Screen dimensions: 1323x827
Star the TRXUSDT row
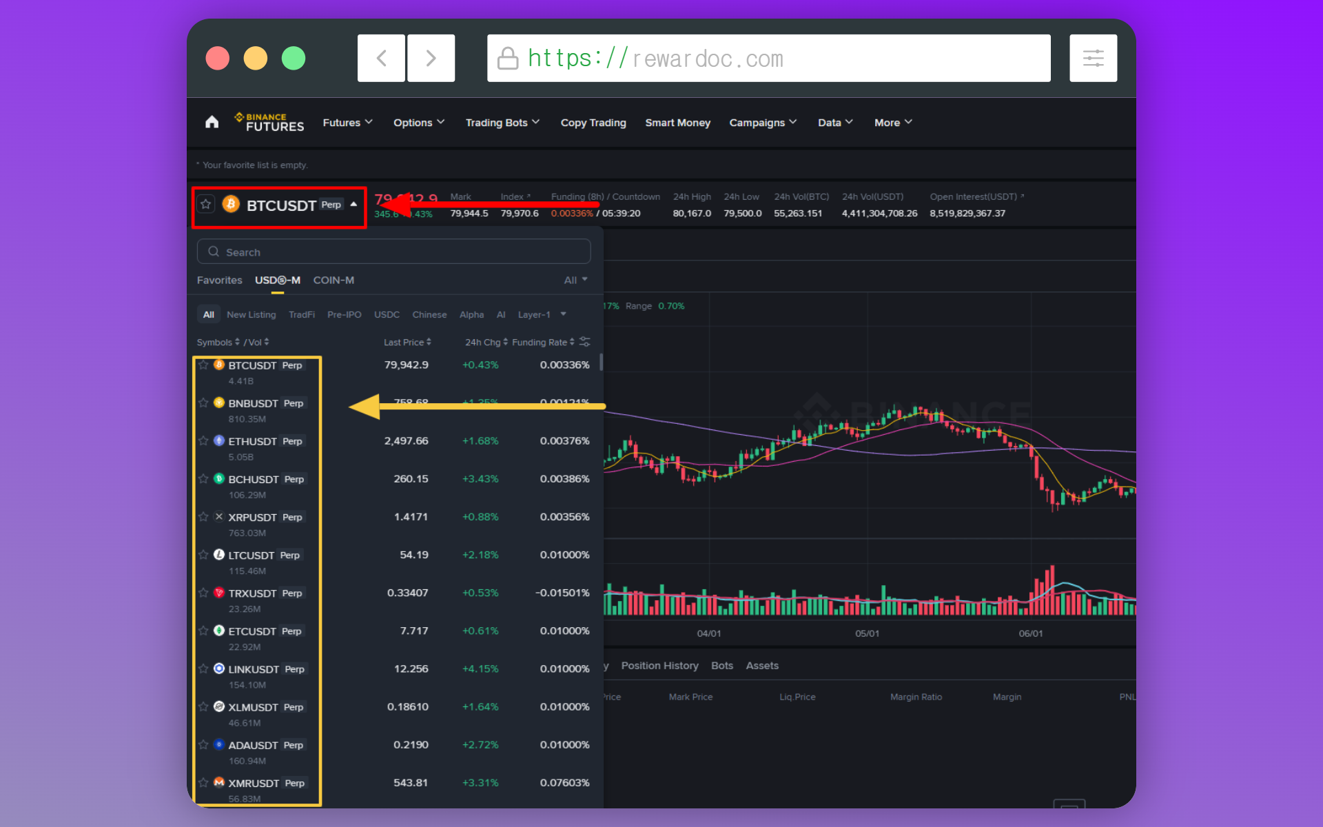203,593
